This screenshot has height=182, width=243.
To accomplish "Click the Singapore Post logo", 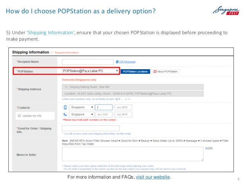I will [226, 11].
